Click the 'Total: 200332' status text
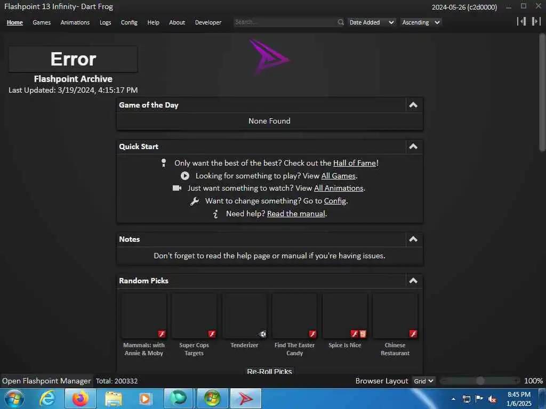This screenshot has height=409, width=546. coord(117,381)
